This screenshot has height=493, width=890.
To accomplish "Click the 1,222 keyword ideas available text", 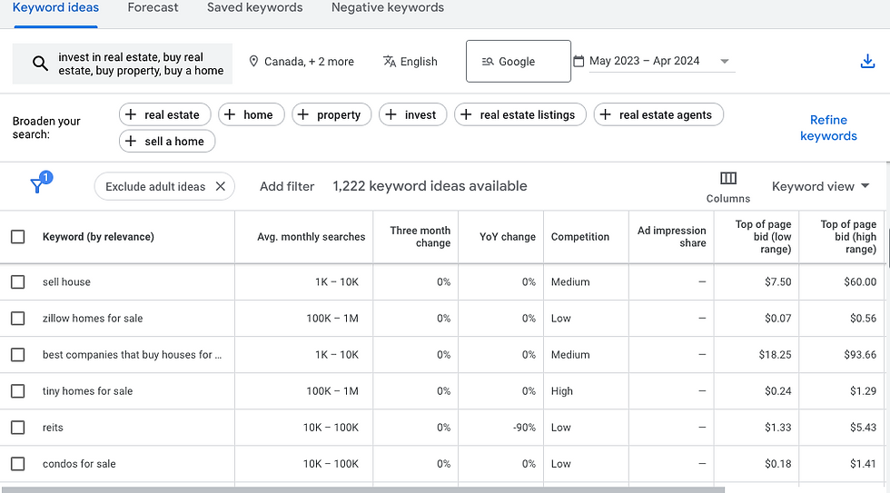I will coord(430,186).
